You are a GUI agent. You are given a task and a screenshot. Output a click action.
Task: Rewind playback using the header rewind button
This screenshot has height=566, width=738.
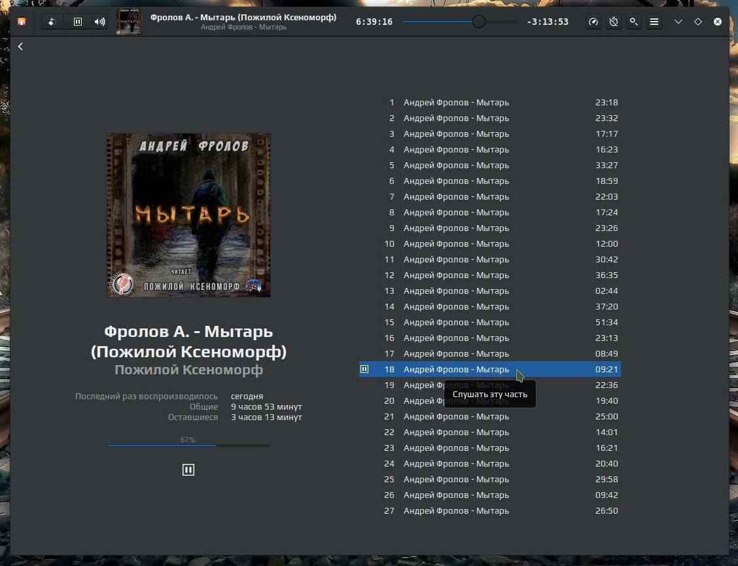[x=52, y=22]
